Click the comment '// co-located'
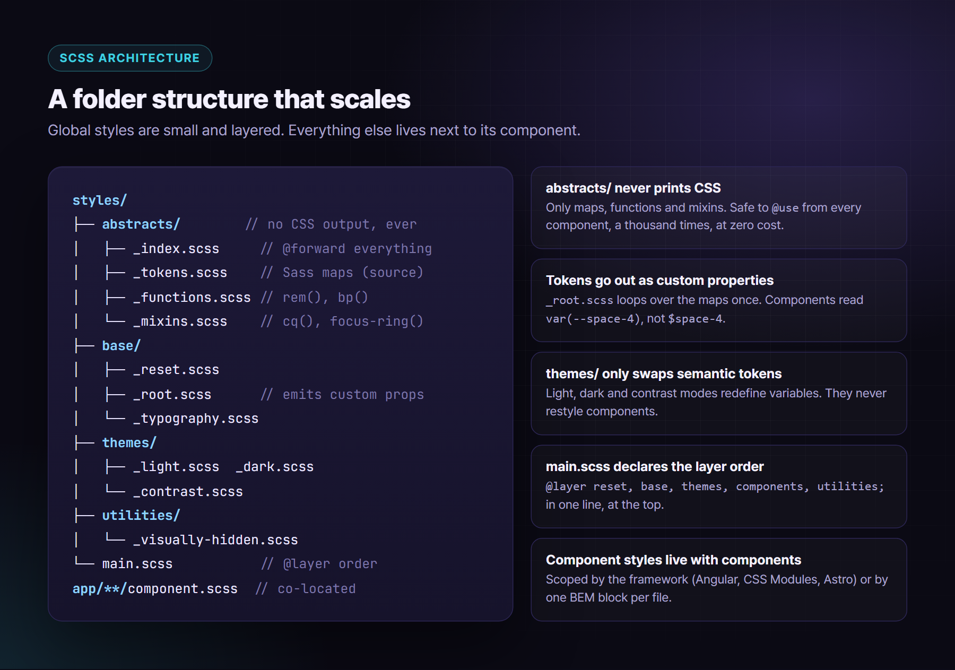This screenshot has width=955, height=670. pos(306,589)
